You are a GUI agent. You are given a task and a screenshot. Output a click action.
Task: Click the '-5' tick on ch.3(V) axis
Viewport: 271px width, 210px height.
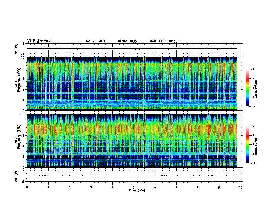click(x=23, y=182)
